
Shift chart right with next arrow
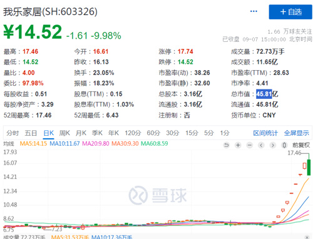(x=273, y=145)
